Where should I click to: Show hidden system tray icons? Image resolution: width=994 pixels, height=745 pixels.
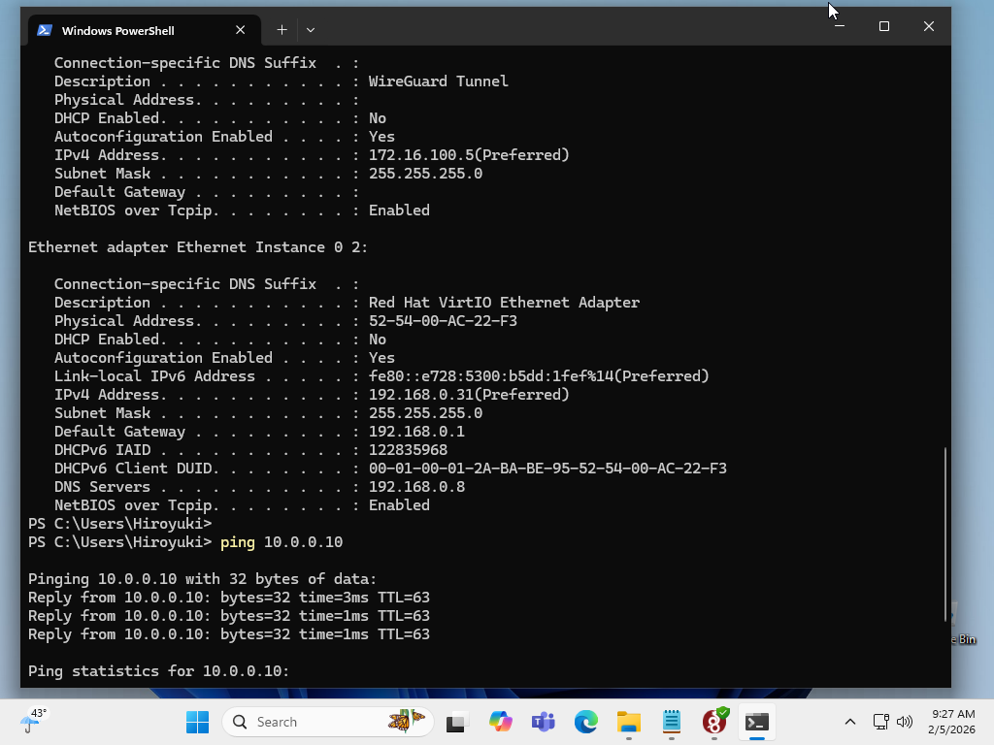point(850,722)
